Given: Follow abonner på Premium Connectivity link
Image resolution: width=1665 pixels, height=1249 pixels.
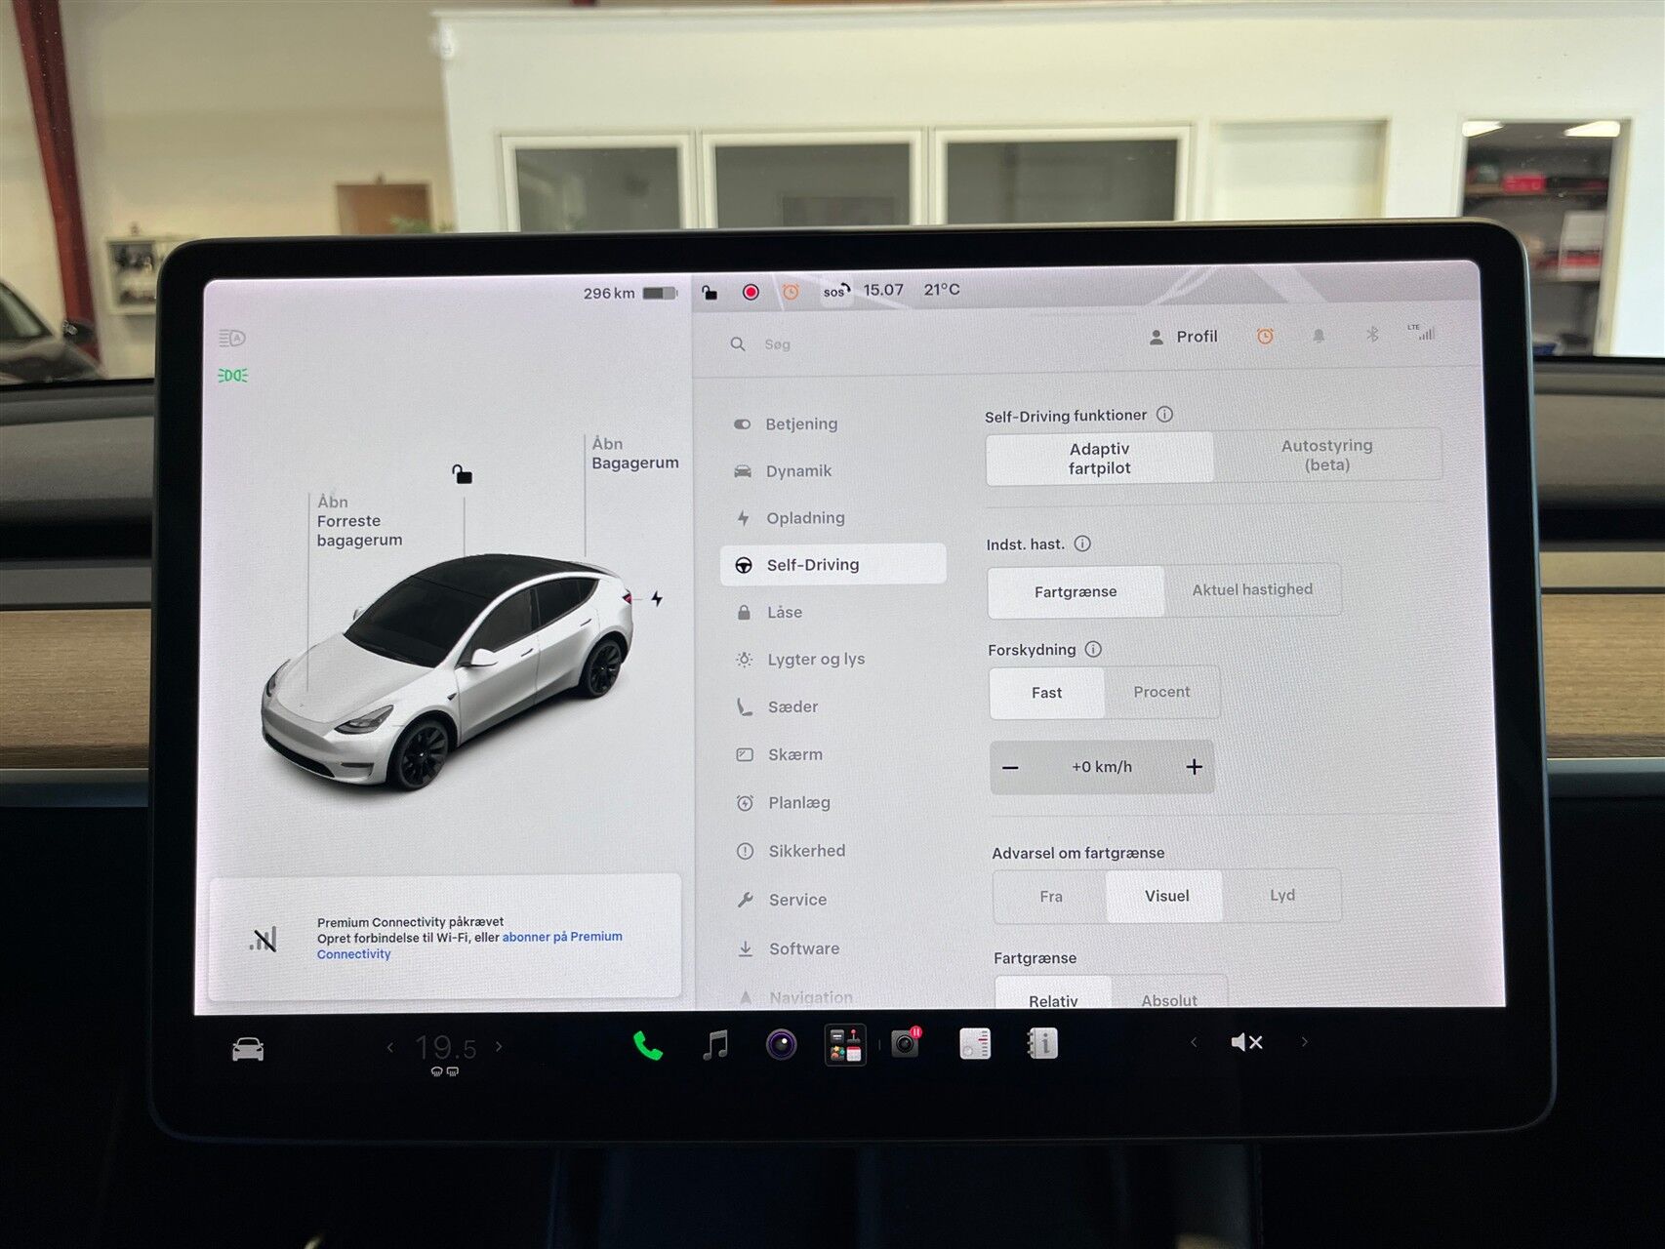Looking at the screenshot, I should point(468,945).
